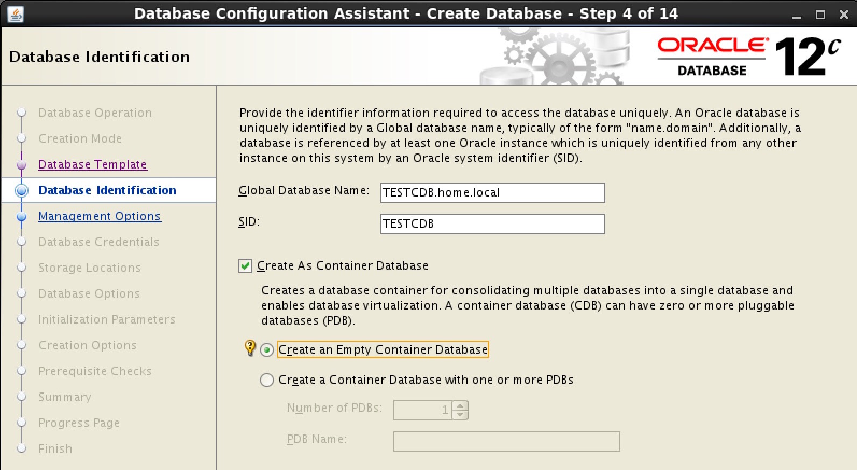Screen dimensions: 857x470
Task: Select the Database Identification step
Action: pyautogui.click(x=108, y=190)
